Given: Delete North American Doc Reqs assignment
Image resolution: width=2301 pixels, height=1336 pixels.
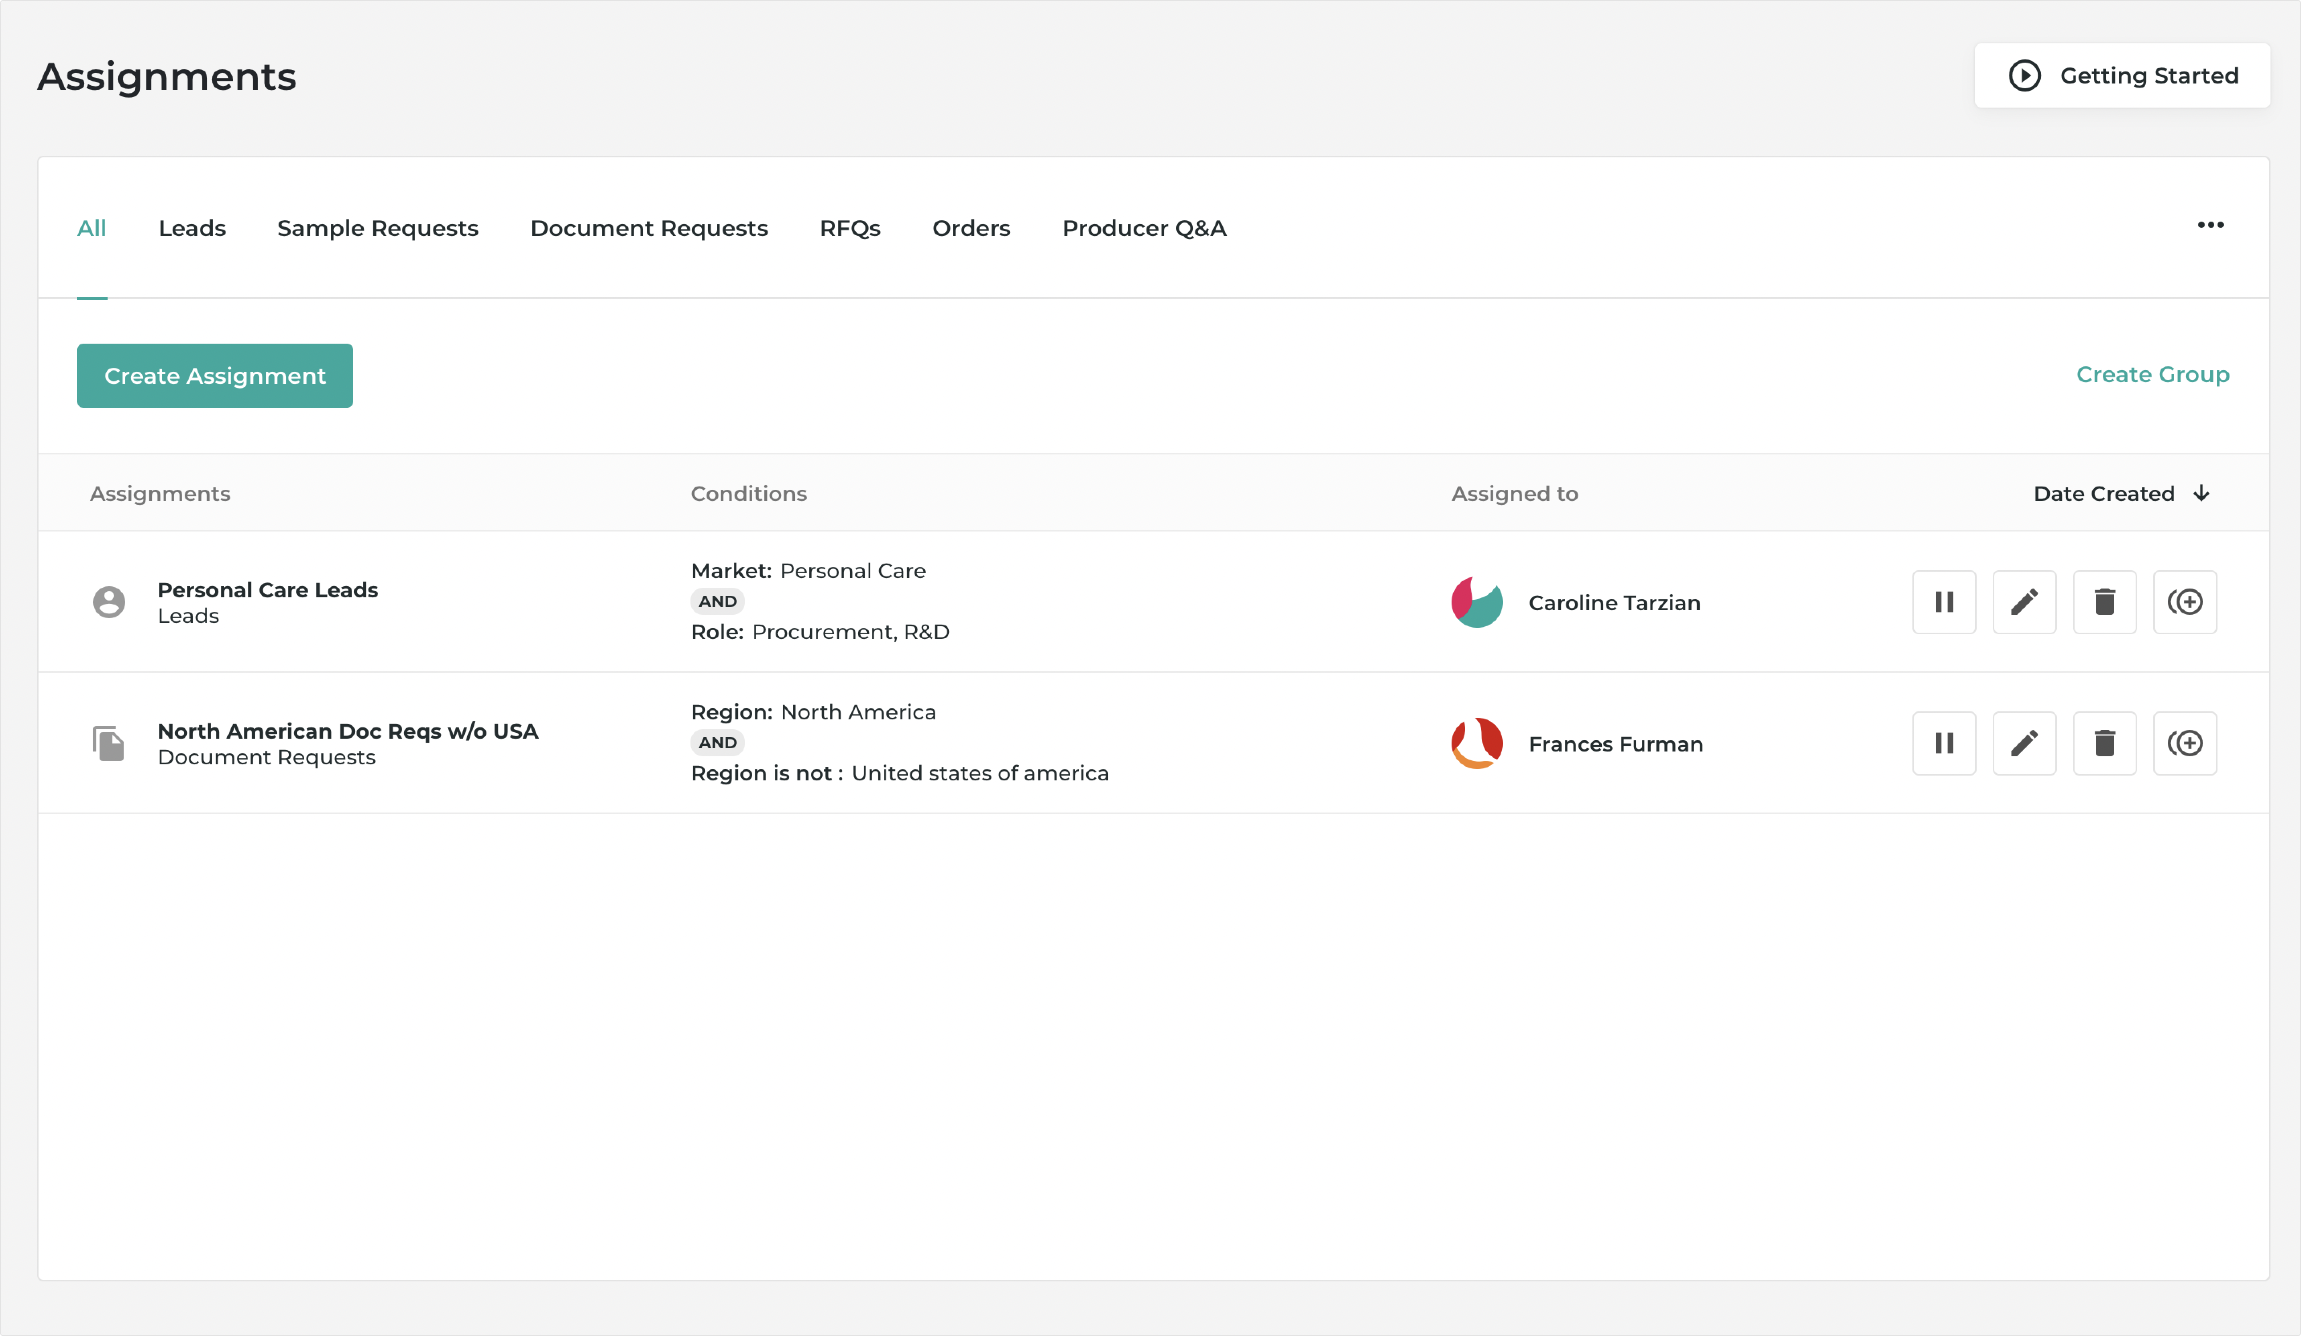Looking at the screenshot, I should click(2105, 743).
